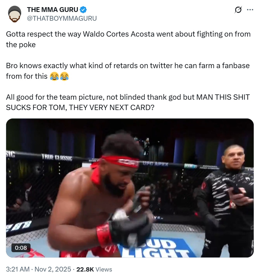Open the 3:21 AM Nov 2, 2025 timestamp
The width and height of the screenshot is (259, 280).
[38, 269]
